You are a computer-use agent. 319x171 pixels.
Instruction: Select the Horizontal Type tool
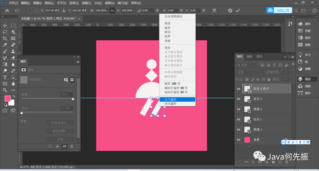(5, 77)
